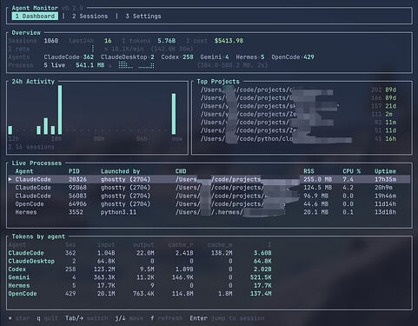Image resolution: width=418 pixels, height=326 pixels.
Task: Select the /code/python project aged 16h
Action: (x=298, y=139)
